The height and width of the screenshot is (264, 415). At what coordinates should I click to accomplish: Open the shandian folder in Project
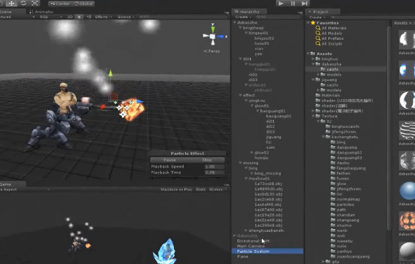click(x=346, y=215)
